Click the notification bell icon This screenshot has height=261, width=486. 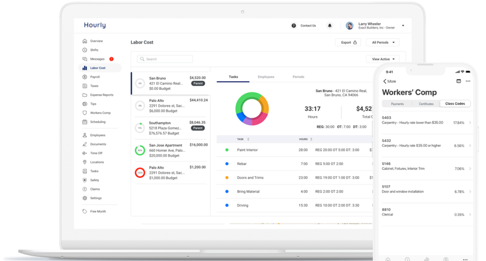click(330, 25)
